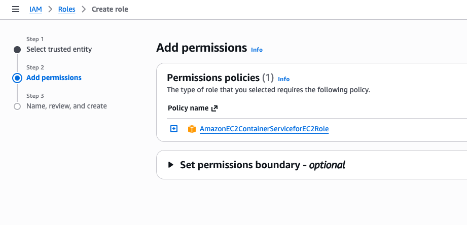Open Info beside Permissions policies heading
The width and height of the screenshot is (467, 225).
[x=284, y=79]
